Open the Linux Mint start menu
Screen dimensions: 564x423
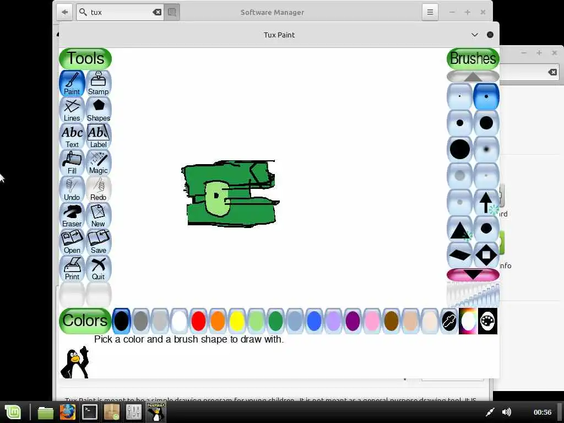(13, 412)
